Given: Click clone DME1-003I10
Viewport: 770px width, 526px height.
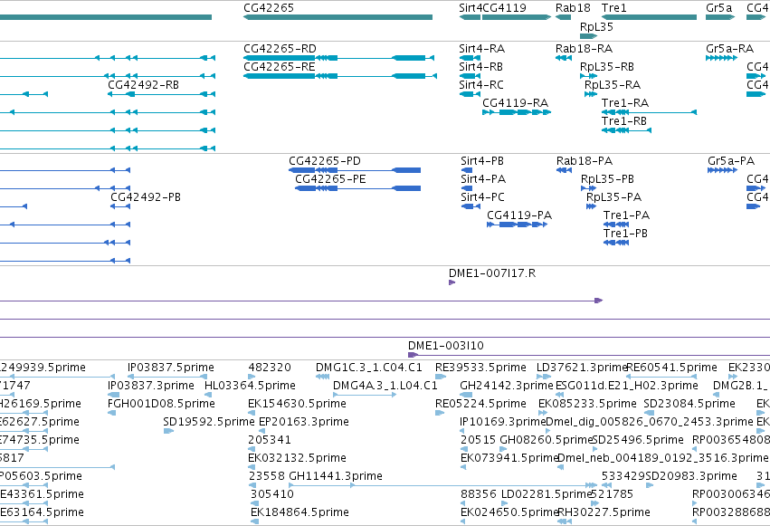Looking at the screenshot, I should [589, 355].
